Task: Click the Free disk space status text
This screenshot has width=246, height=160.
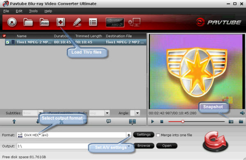Action: [x=24, y=157]
